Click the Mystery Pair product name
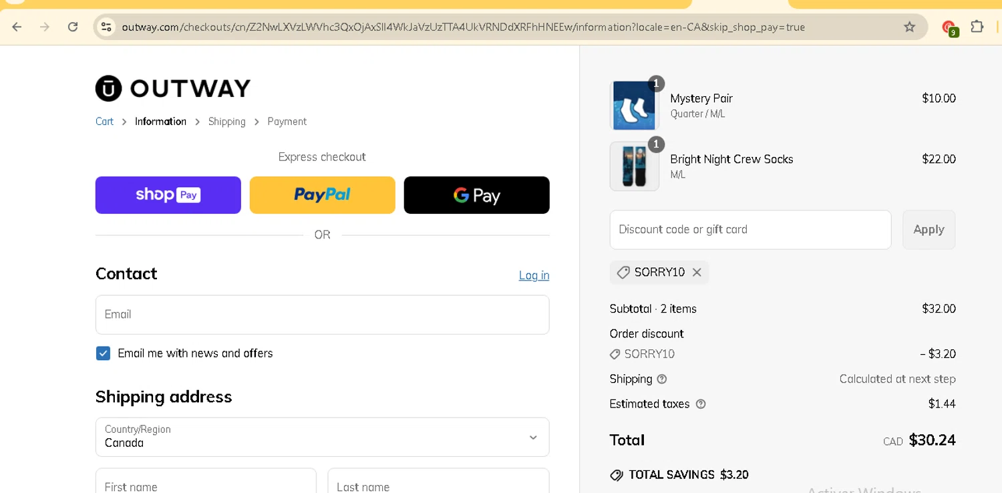This screenshot has width=1002, height=493. point(701,98)
